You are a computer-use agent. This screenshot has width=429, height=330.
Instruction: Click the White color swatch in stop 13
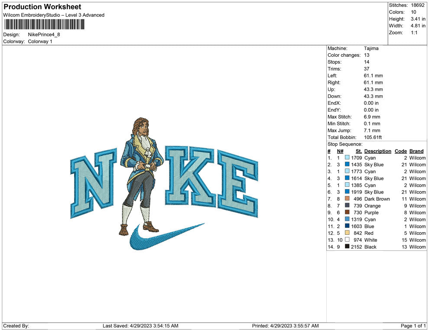[x=347, y=239]
